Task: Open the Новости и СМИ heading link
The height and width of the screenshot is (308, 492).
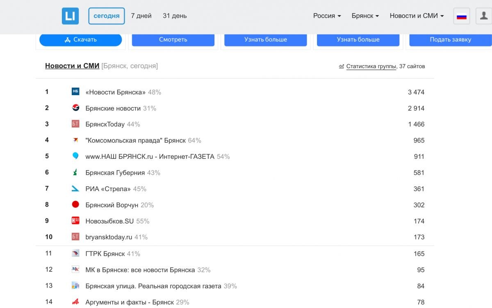Action: point(72,66)
